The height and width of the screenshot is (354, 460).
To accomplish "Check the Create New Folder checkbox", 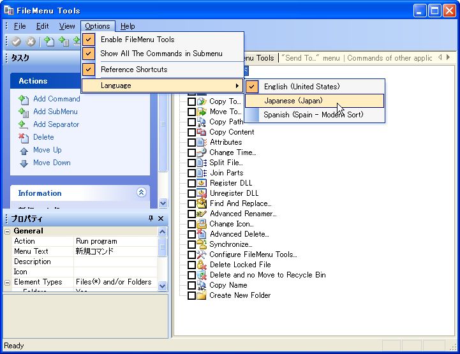I will pyautogui.click(x=191, y=295).
